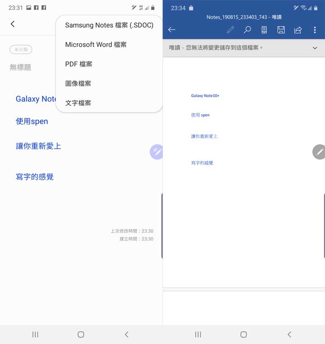
Task: Tap the purple S Pen edit button
Action: [x=156, y=152]
